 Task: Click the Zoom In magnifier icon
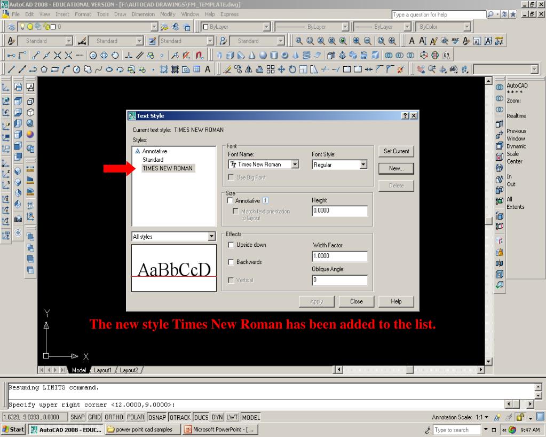tap(356, 41)
